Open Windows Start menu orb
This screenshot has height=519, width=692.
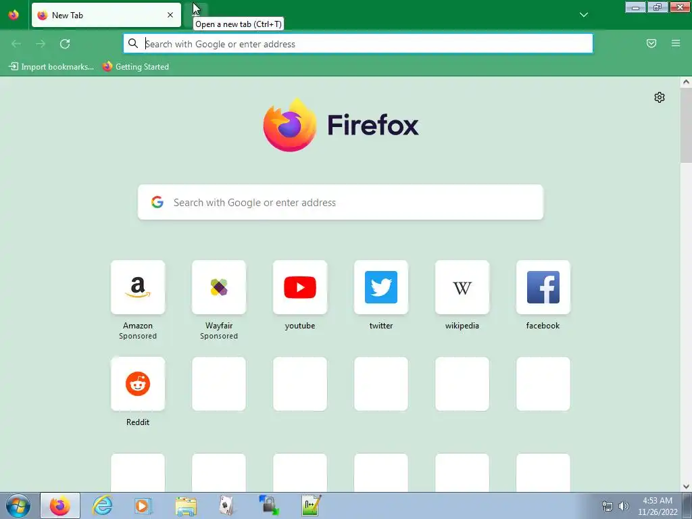click(x=18, y=505)
